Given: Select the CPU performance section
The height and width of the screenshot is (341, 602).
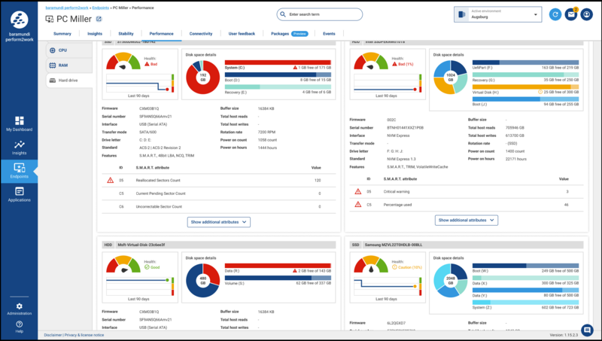Looking at the screenshot, I should [x=63, y=50].
